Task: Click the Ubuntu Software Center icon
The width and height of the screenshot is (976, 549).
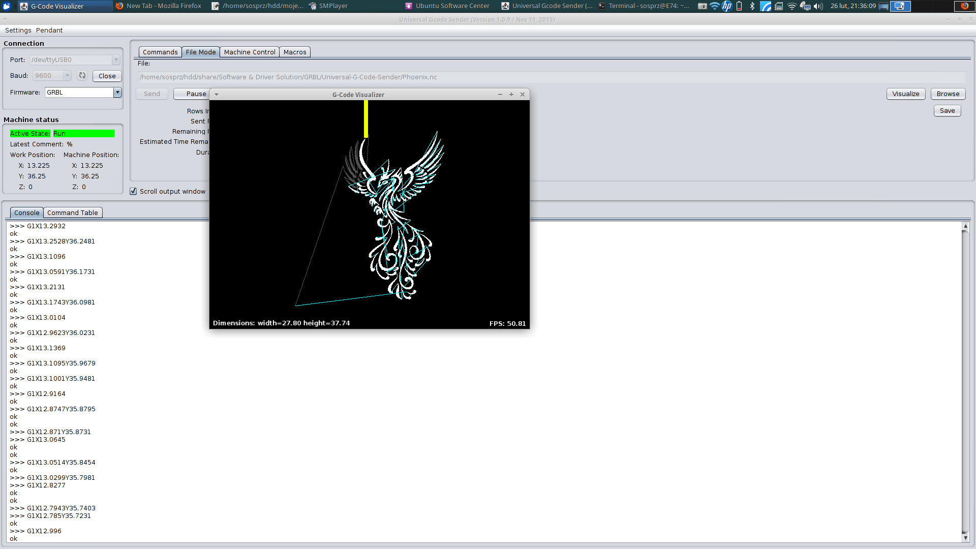Action: (410, 6)
